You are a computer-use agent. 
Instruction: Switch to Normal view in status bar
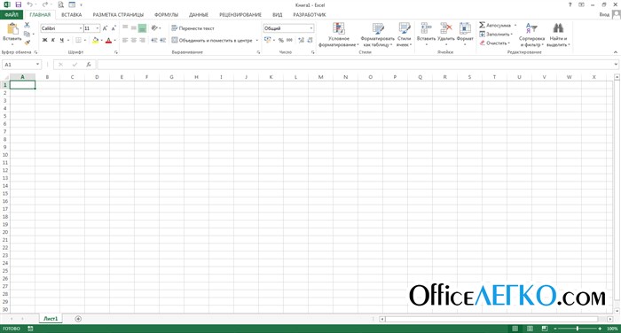click(x=515, y=329)
